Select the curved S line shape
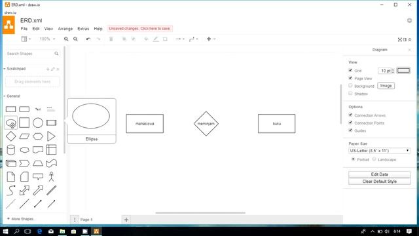 point(10,191)
